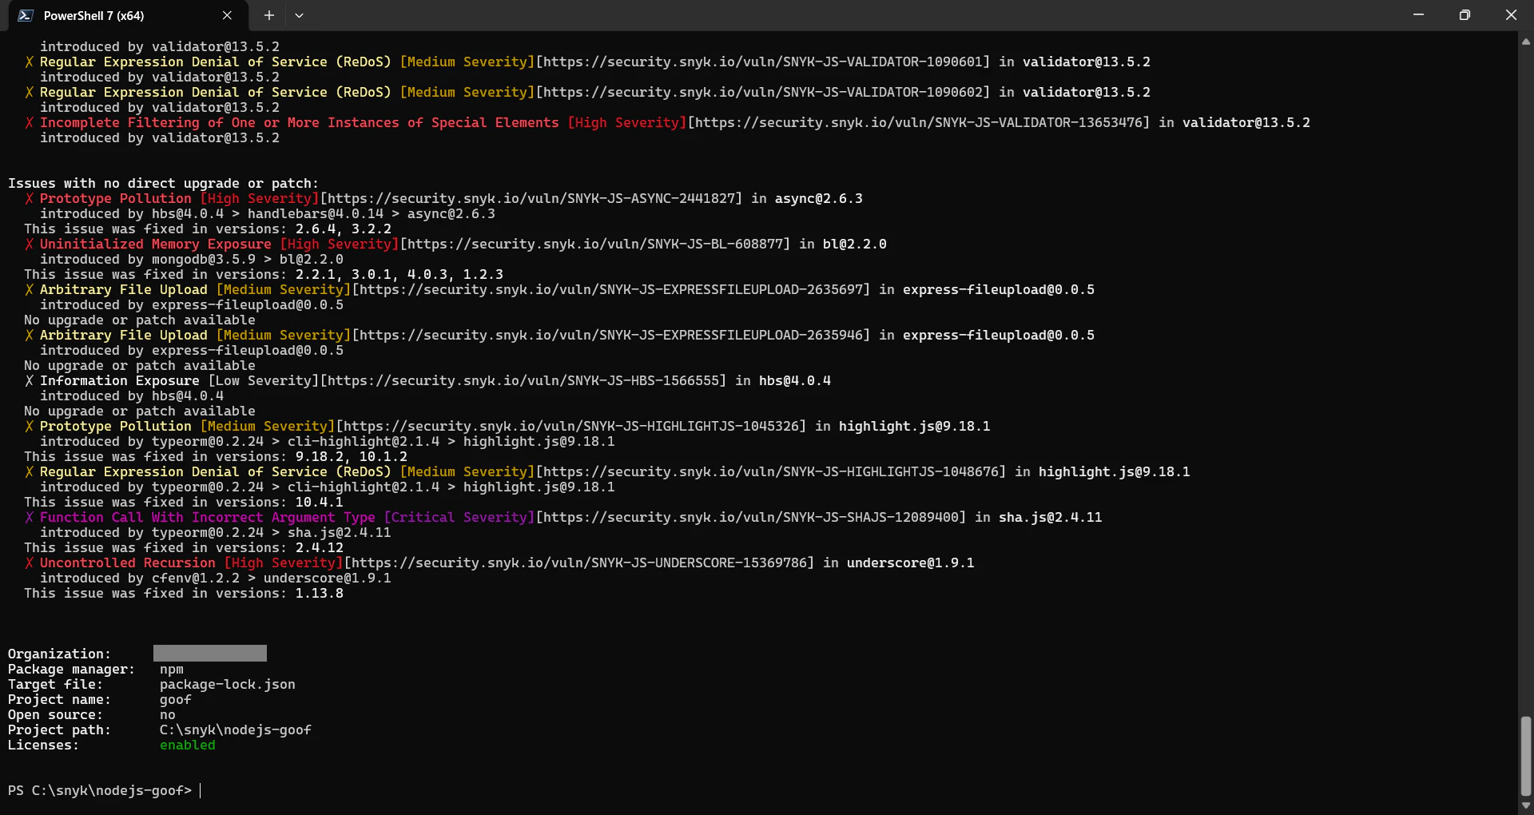This screenshot has width=1534, height=815.
Task: Click the scrollbar down arrow
Action: (x=1526, y=805)
